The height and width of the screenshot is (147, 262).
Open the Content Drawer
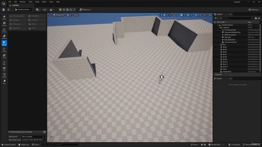(x=9, y=145)
